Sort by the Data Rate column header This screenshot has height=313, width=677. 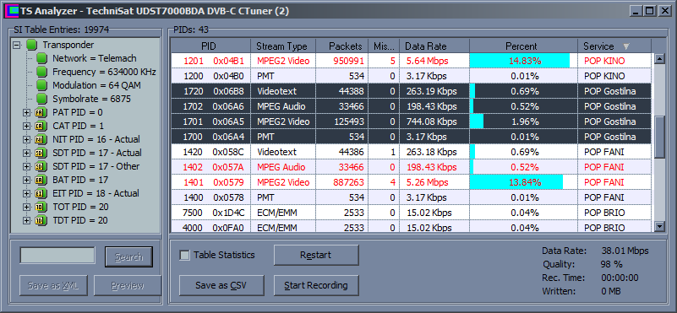[x=434, y=46]
